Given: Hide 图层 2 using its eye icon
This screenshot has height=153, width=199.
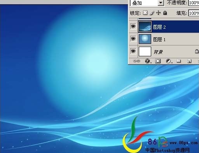Looking at the screenshot, I should coord(133,26).
